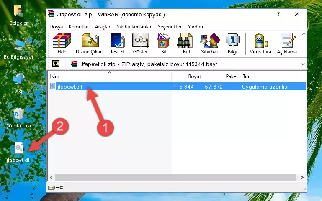Click Dizine Çıkart extract icon

[90, 43]
